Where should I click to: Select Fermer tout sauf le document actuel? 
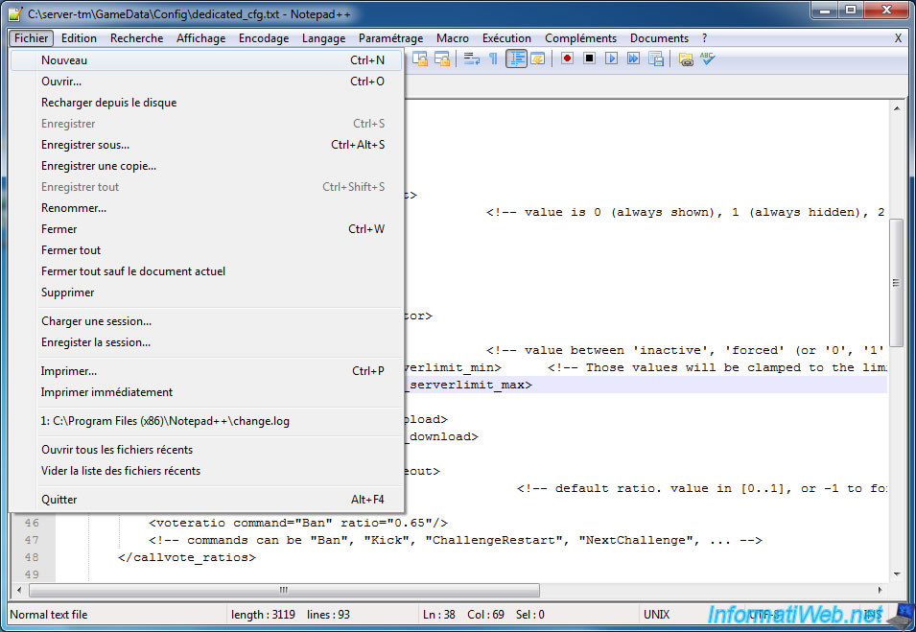tap(207, 271)
